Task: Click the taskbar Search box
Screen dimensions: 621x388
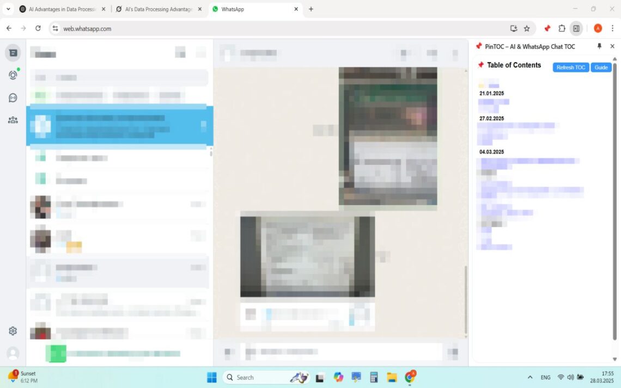Action: (256, 377)
